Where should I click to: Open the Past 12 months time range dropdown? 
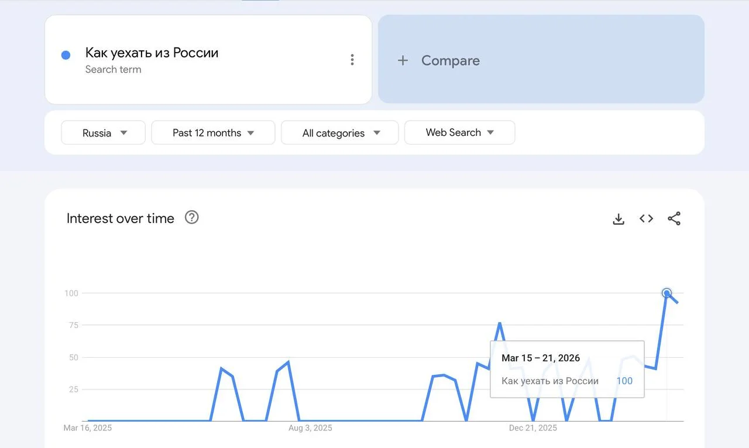213,133
